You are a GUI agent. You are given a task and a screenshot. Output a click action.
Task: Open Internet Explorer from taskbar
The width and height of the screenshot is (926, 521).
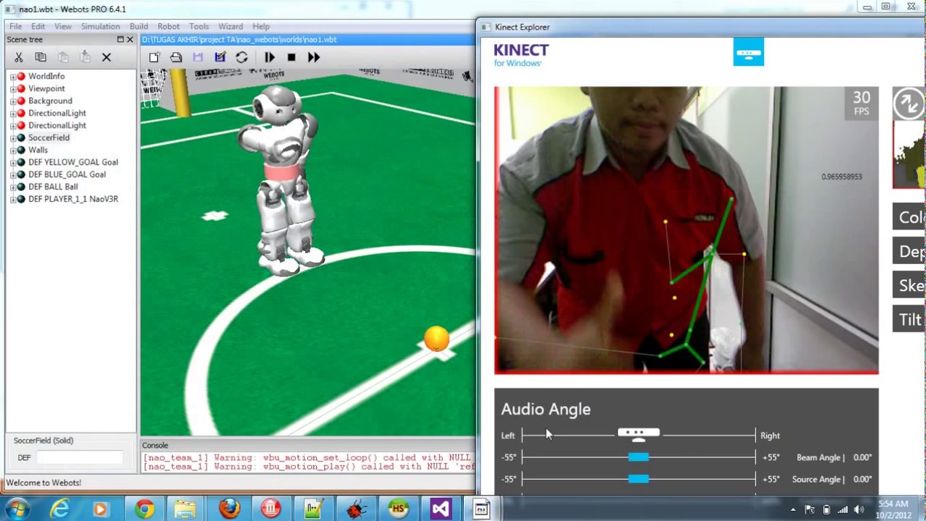61,509
